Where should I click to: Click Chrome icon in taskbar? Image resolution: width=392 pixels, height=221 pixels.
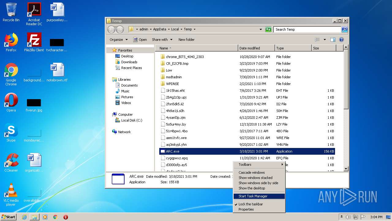point(55,217)
